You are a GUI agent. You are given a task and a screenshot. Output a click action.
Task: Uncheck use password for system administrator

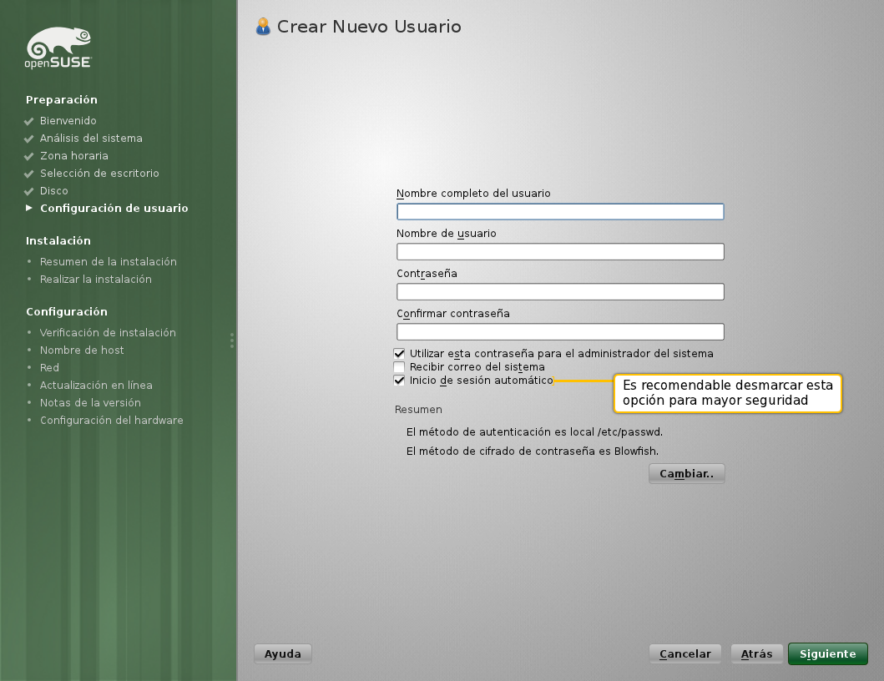pos(400,354)
